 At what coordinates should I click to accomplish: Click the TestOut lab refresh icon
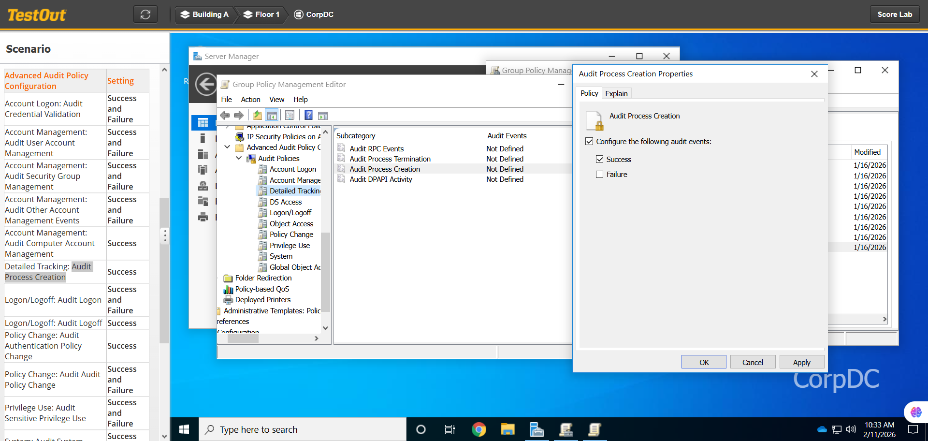pyautogui.click(x=145, y=15)
